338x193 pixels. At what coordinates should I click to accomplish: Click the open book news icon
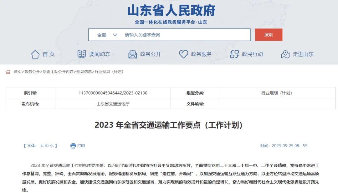point(82,54)
